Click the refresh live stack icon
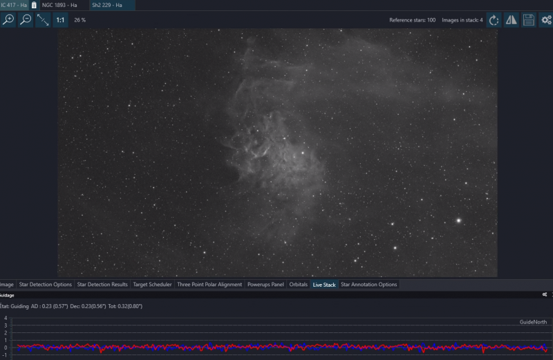 494,20
